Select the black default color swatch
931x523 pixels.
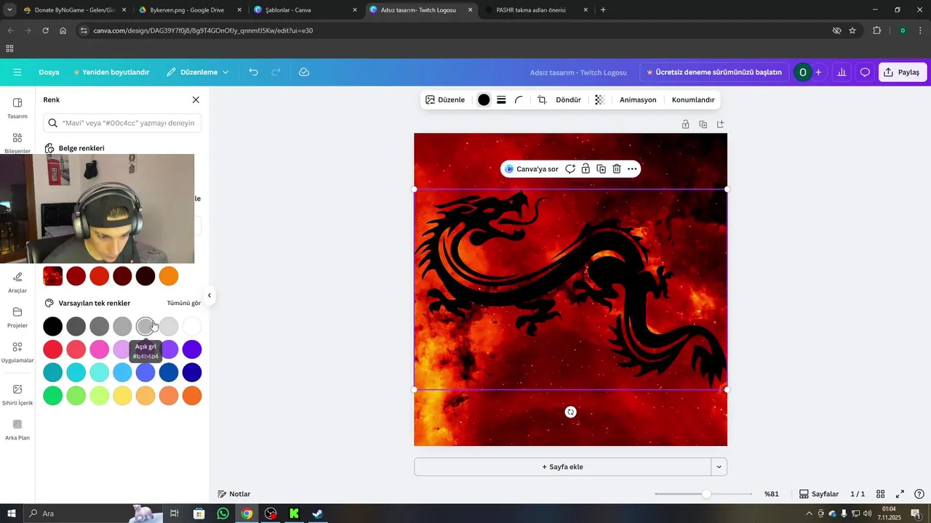(x=52, y=326)
